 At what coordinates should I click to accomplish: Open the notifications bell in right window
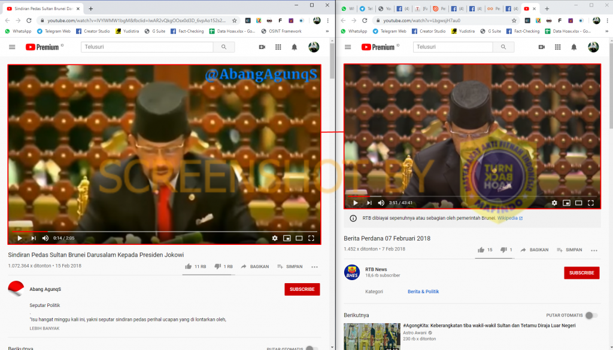point(574,47)
